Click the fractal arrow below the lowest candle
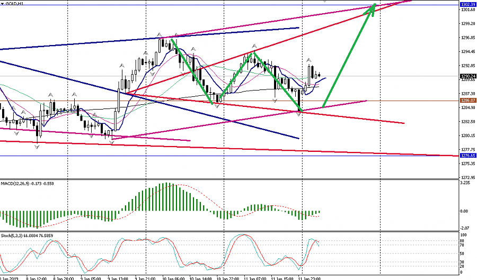Image resolution: width=477 pixels, height=280 pixels. [x=37, y=147]
